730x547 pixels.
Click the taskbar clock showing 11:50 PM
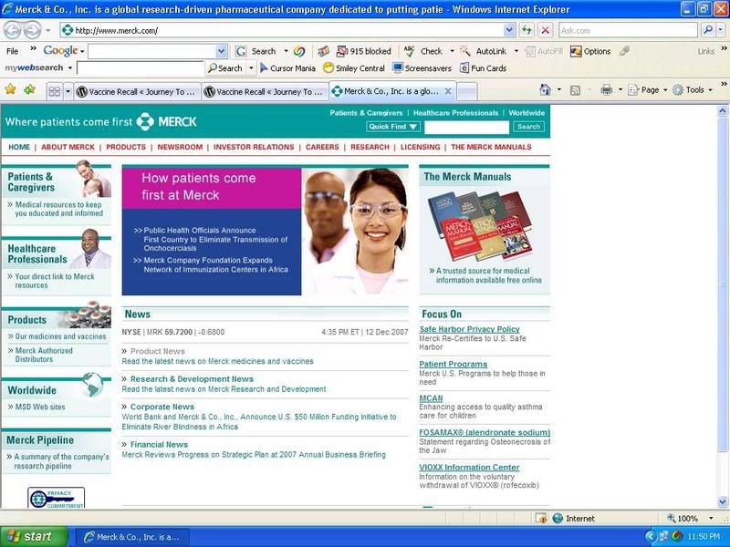(x=704, y=537)
